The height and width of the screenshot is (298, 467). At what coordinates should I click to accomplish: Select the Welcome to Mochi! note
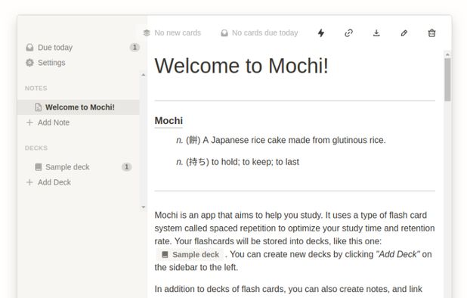coord(79,107)
